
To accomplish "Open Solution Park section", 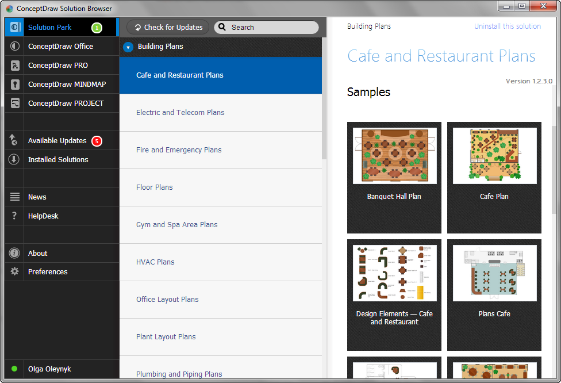I will tap(62, 27).
